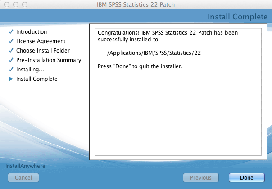Click the window title IBM SPSS Statistics 22 Patch
272x189 pixels.
tap(136, 4)
